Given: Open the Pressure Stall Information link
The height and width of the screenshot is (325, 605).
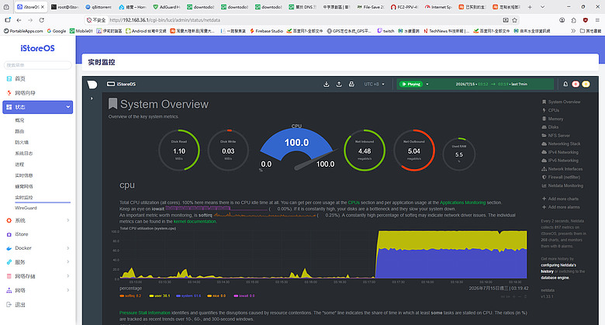Looking at the screenshot, I should 145,313.
